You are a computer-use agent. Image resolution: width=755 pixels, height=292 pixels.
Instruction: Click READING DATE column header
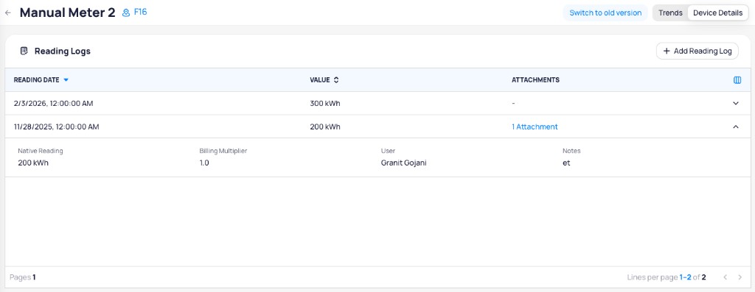pos(37,80)
